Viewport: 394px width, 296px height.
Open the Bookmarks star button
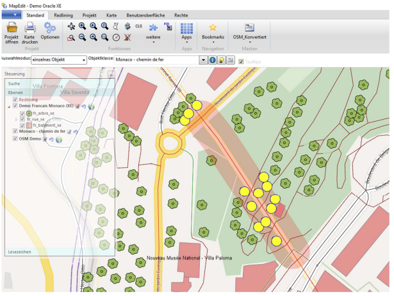tap(213, 28)
